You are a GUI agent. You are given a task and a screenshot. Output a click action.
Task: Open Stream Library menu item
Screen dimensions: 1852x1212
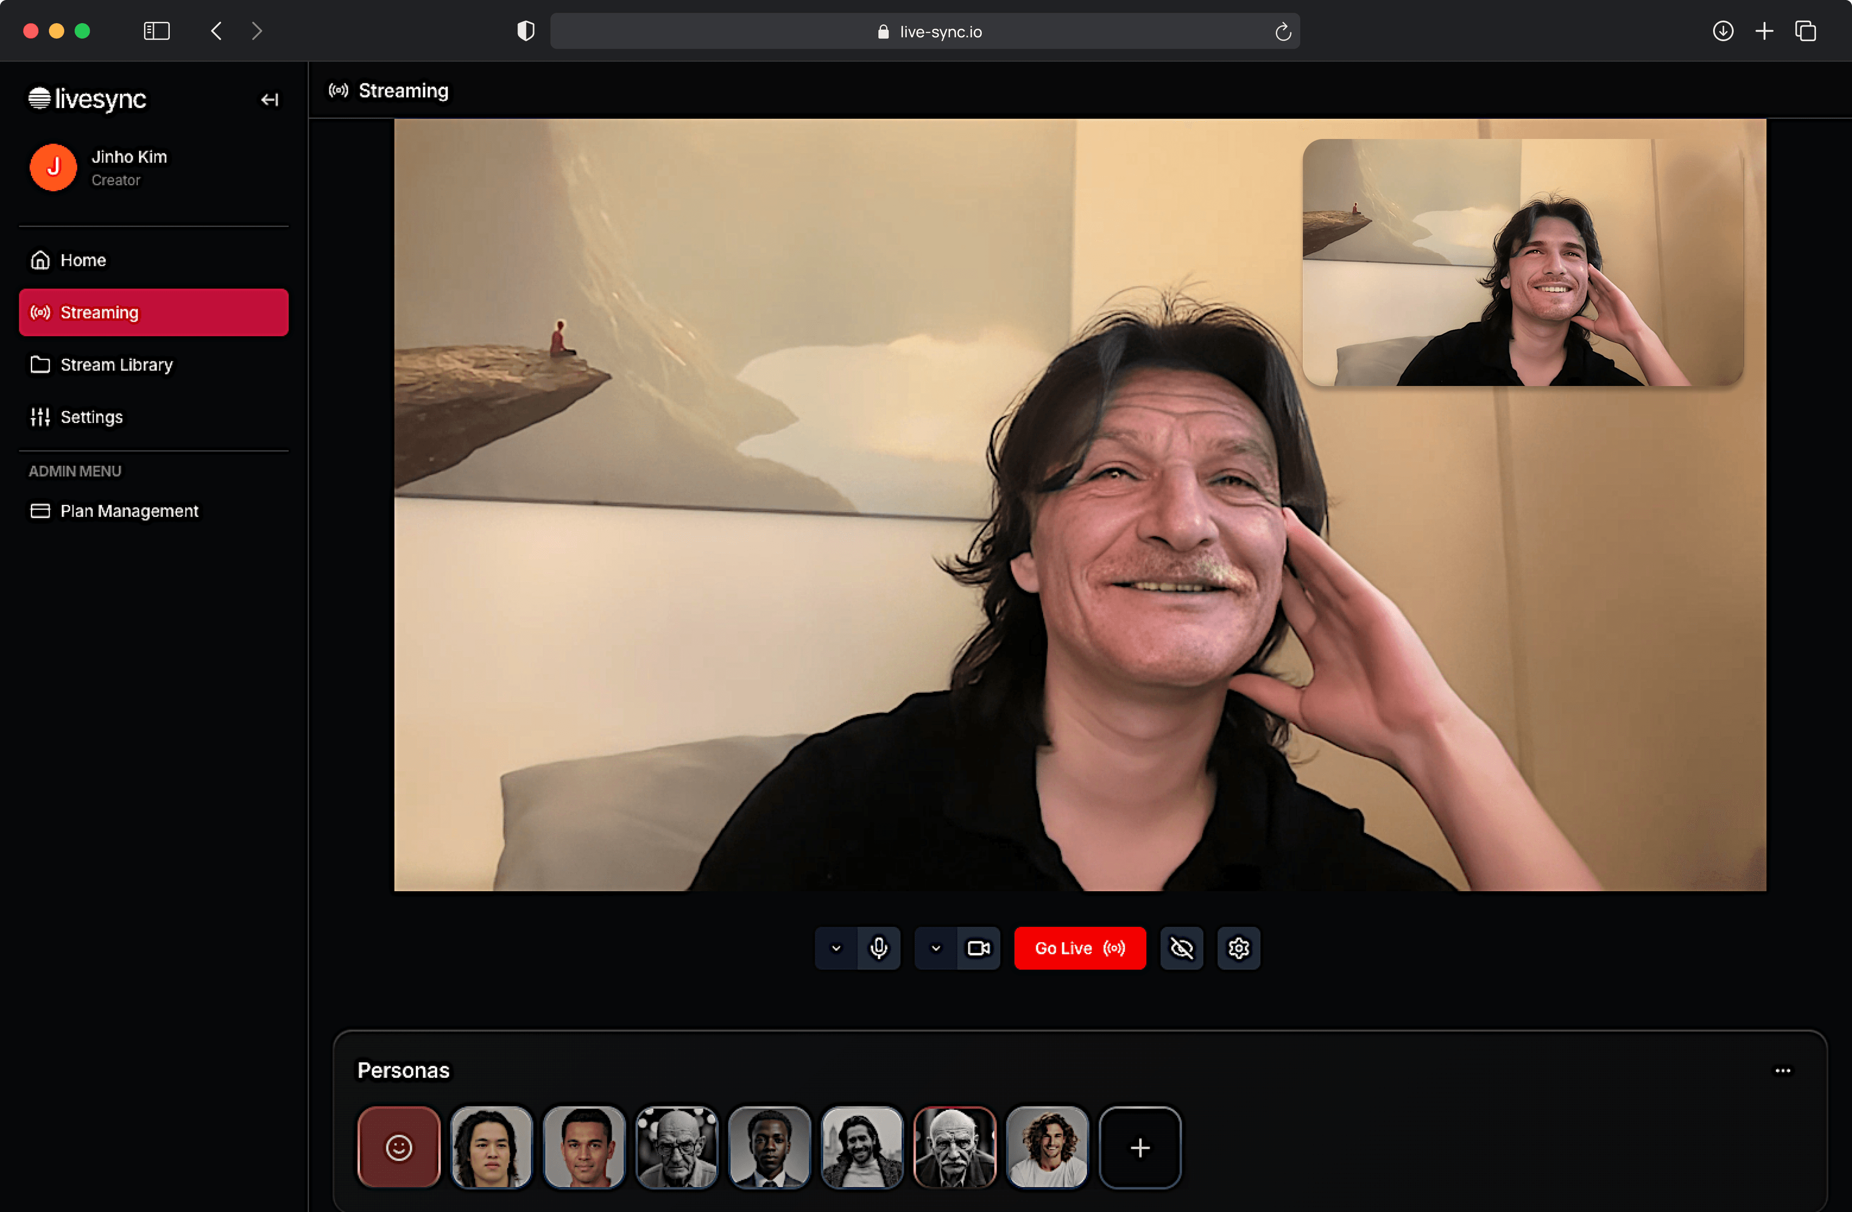[x=116, y=364]
